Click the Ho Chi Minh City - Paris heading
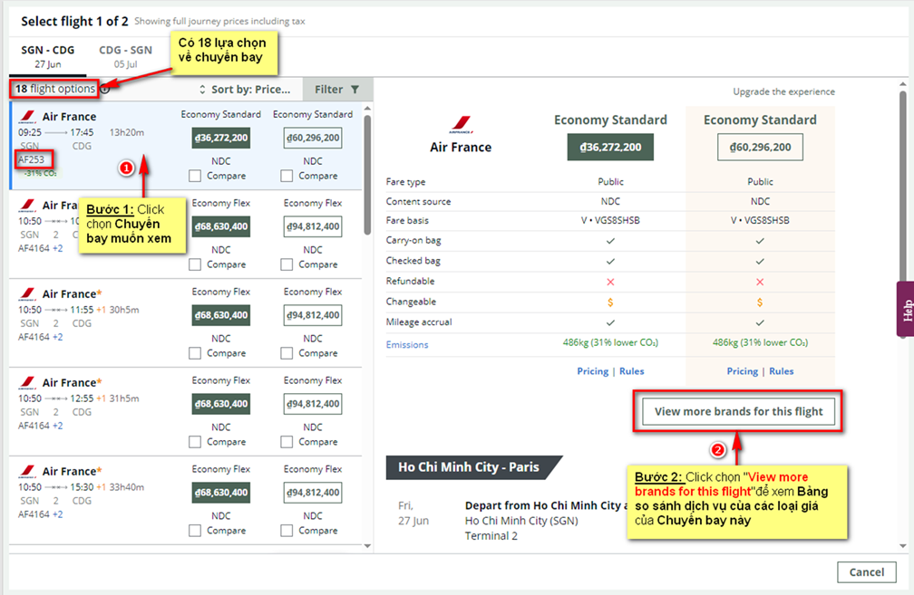The width and height of the screenshot is (914, 595). click(x=469, y=467)
